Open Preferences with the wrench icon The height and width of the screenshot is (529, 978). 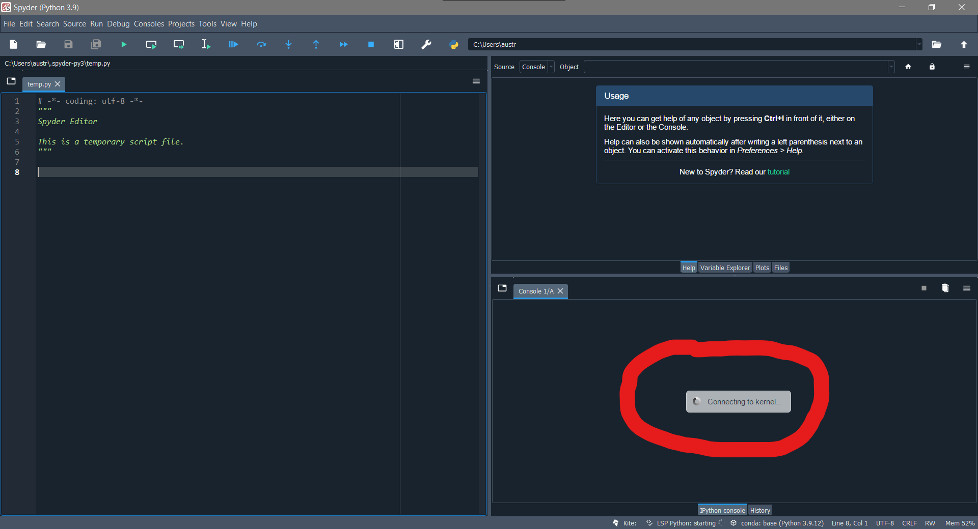pyautogui.click(x=426, y=45)
